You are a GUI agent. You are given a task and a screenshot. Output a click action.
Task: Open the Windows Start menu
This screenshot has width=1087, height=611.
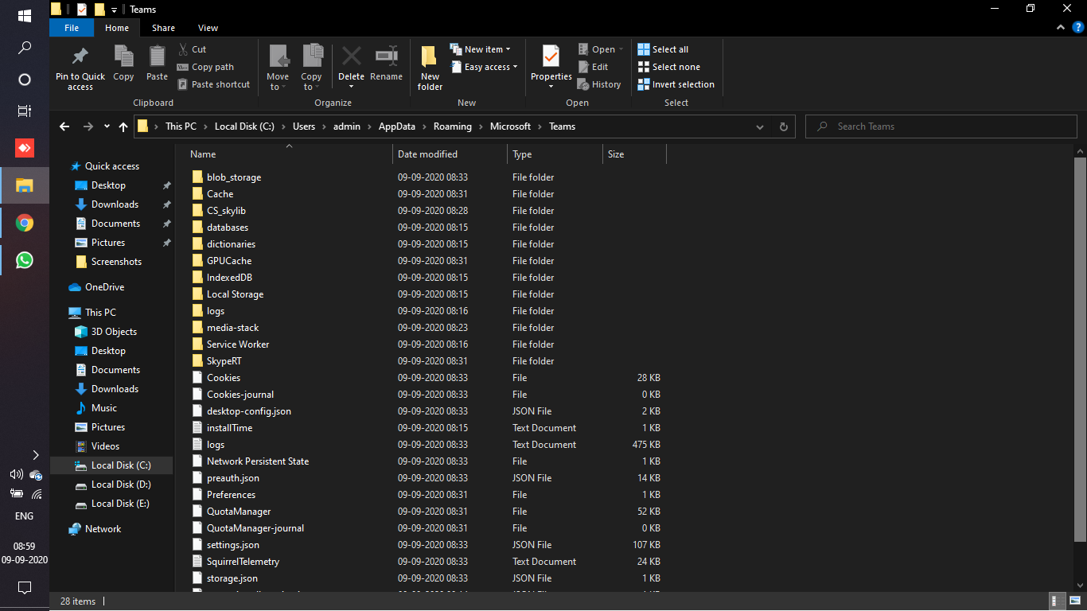coord(25,15)
